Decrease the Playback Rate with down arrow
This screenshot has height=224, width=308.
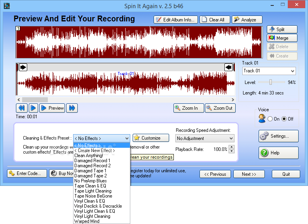(x=232, y=151)
